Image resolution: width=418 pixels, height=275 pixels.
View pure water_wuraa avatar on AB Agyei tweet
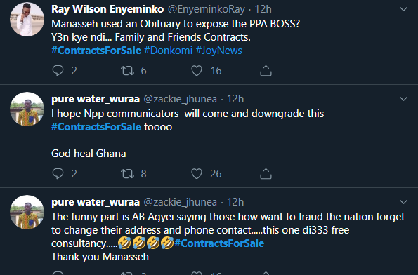[27, 212]
